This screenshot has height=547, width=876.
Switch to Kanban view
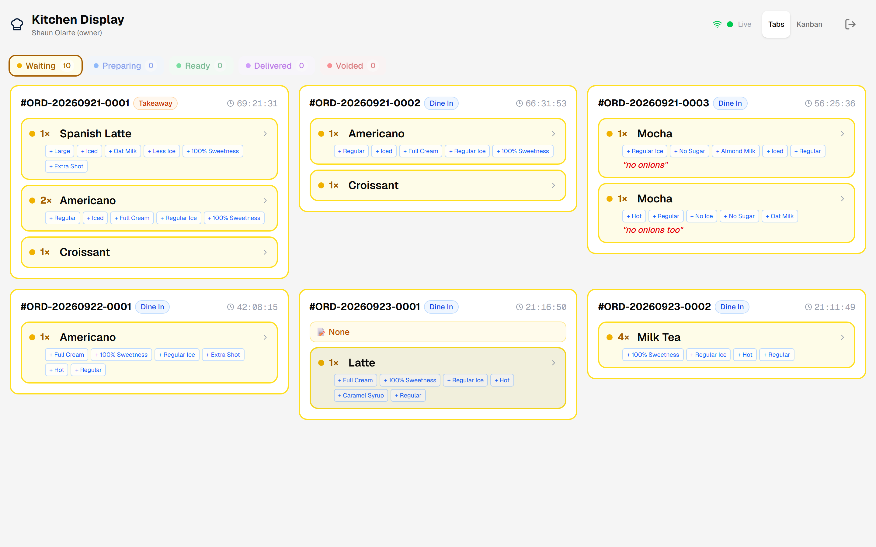[x=809, y=24]
